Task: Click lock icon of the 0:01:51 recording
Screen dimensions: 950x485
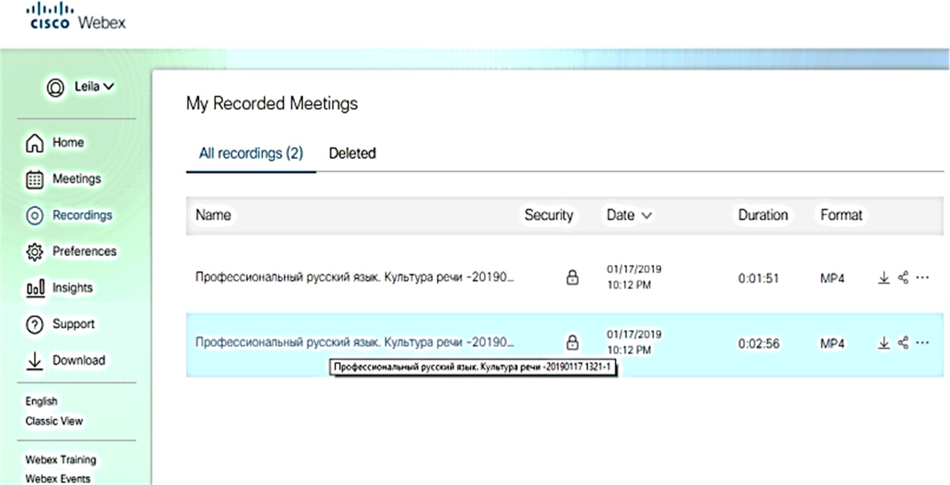Action: click(x=572, y=278)
